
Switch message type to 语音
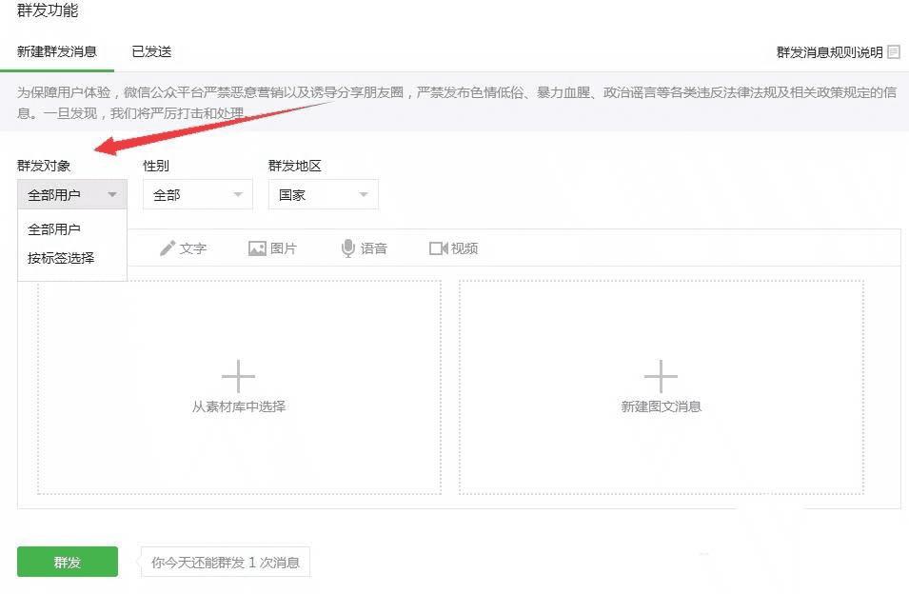(x=364, y=248)
